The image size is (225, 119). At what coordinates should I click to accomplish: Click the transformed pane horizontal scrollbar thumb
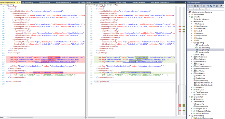coord(101,117)
